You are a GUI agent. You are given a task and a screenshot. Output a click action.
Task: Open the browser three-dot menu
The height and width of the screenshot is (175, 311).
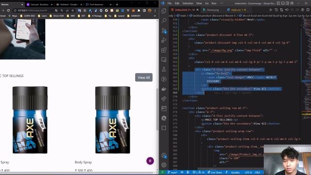(155, 10)
